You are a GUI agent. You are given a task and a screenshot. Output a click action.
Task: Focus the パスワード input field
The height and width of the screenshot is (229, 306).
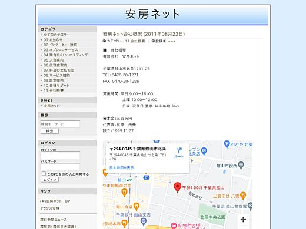[60, 167]
